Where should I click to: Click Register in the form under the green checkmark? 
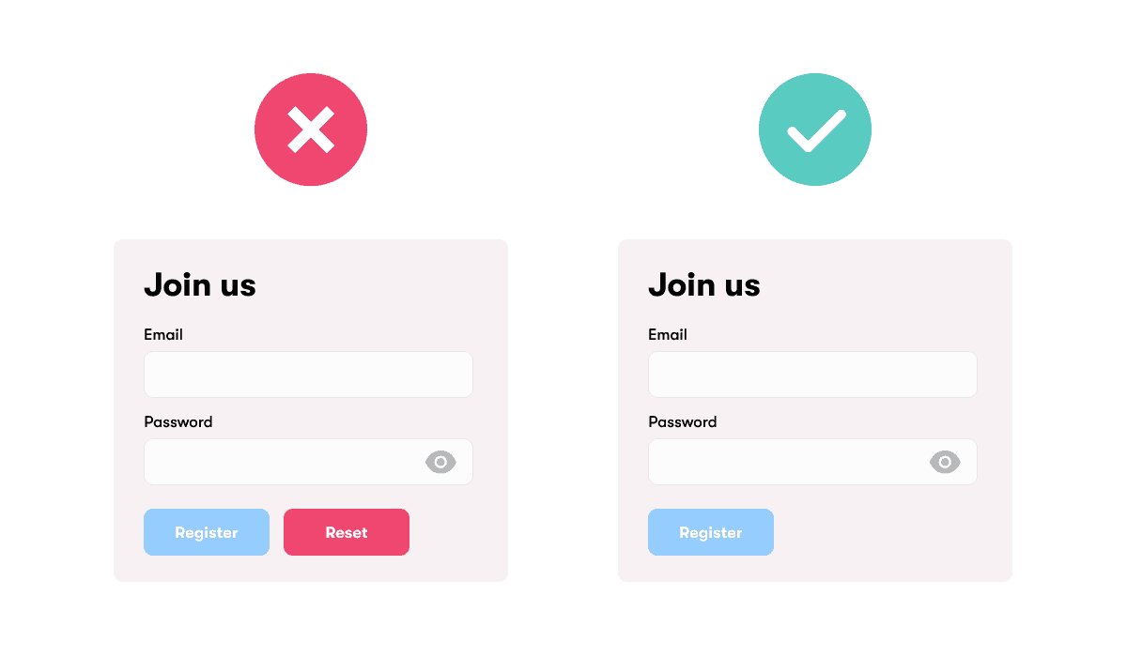pyautogui.click(x=711, y=532)
